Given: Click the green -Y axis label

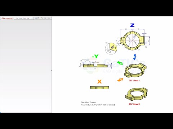Looking at the screenshot, I should 96,56.
